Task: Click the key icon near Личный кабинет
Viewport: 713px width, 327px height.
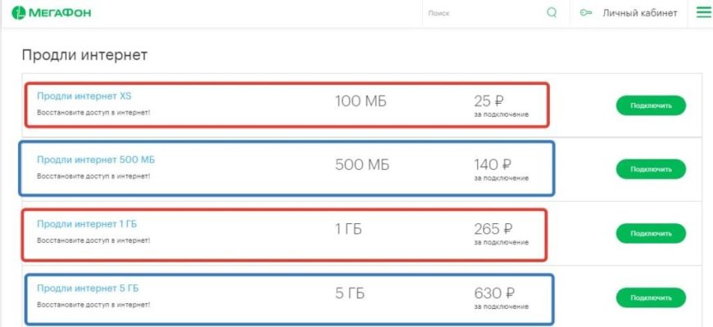Action: click(x=586, y=13)
